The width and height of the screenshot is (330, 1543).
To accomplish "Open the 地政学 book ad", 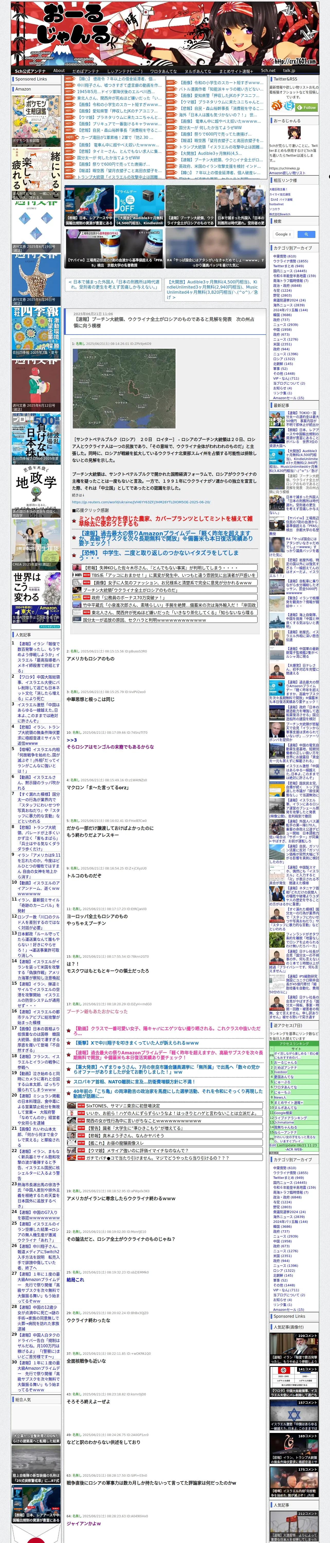I will pos(36,491).
